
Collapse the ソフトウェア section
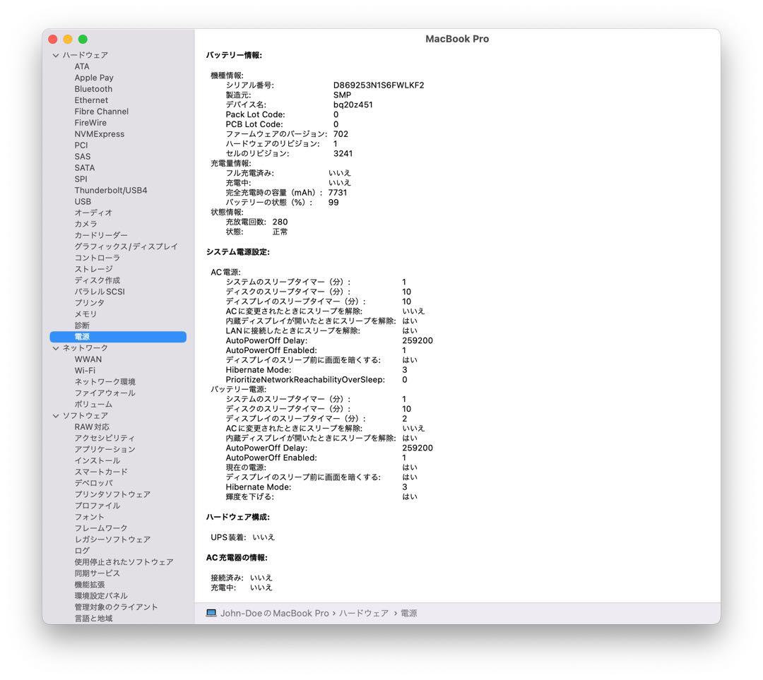coord(55,415)
